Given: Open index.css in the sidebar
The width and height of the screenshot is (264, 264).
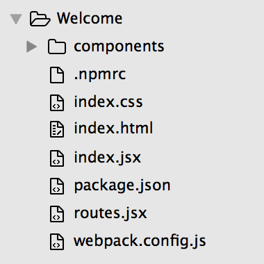Looking at the screenshot, I should (108, 101).
